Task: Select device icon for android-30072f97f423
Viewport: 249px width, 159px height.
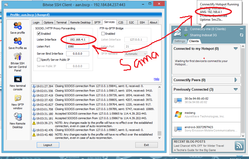Action: (178, 129)
